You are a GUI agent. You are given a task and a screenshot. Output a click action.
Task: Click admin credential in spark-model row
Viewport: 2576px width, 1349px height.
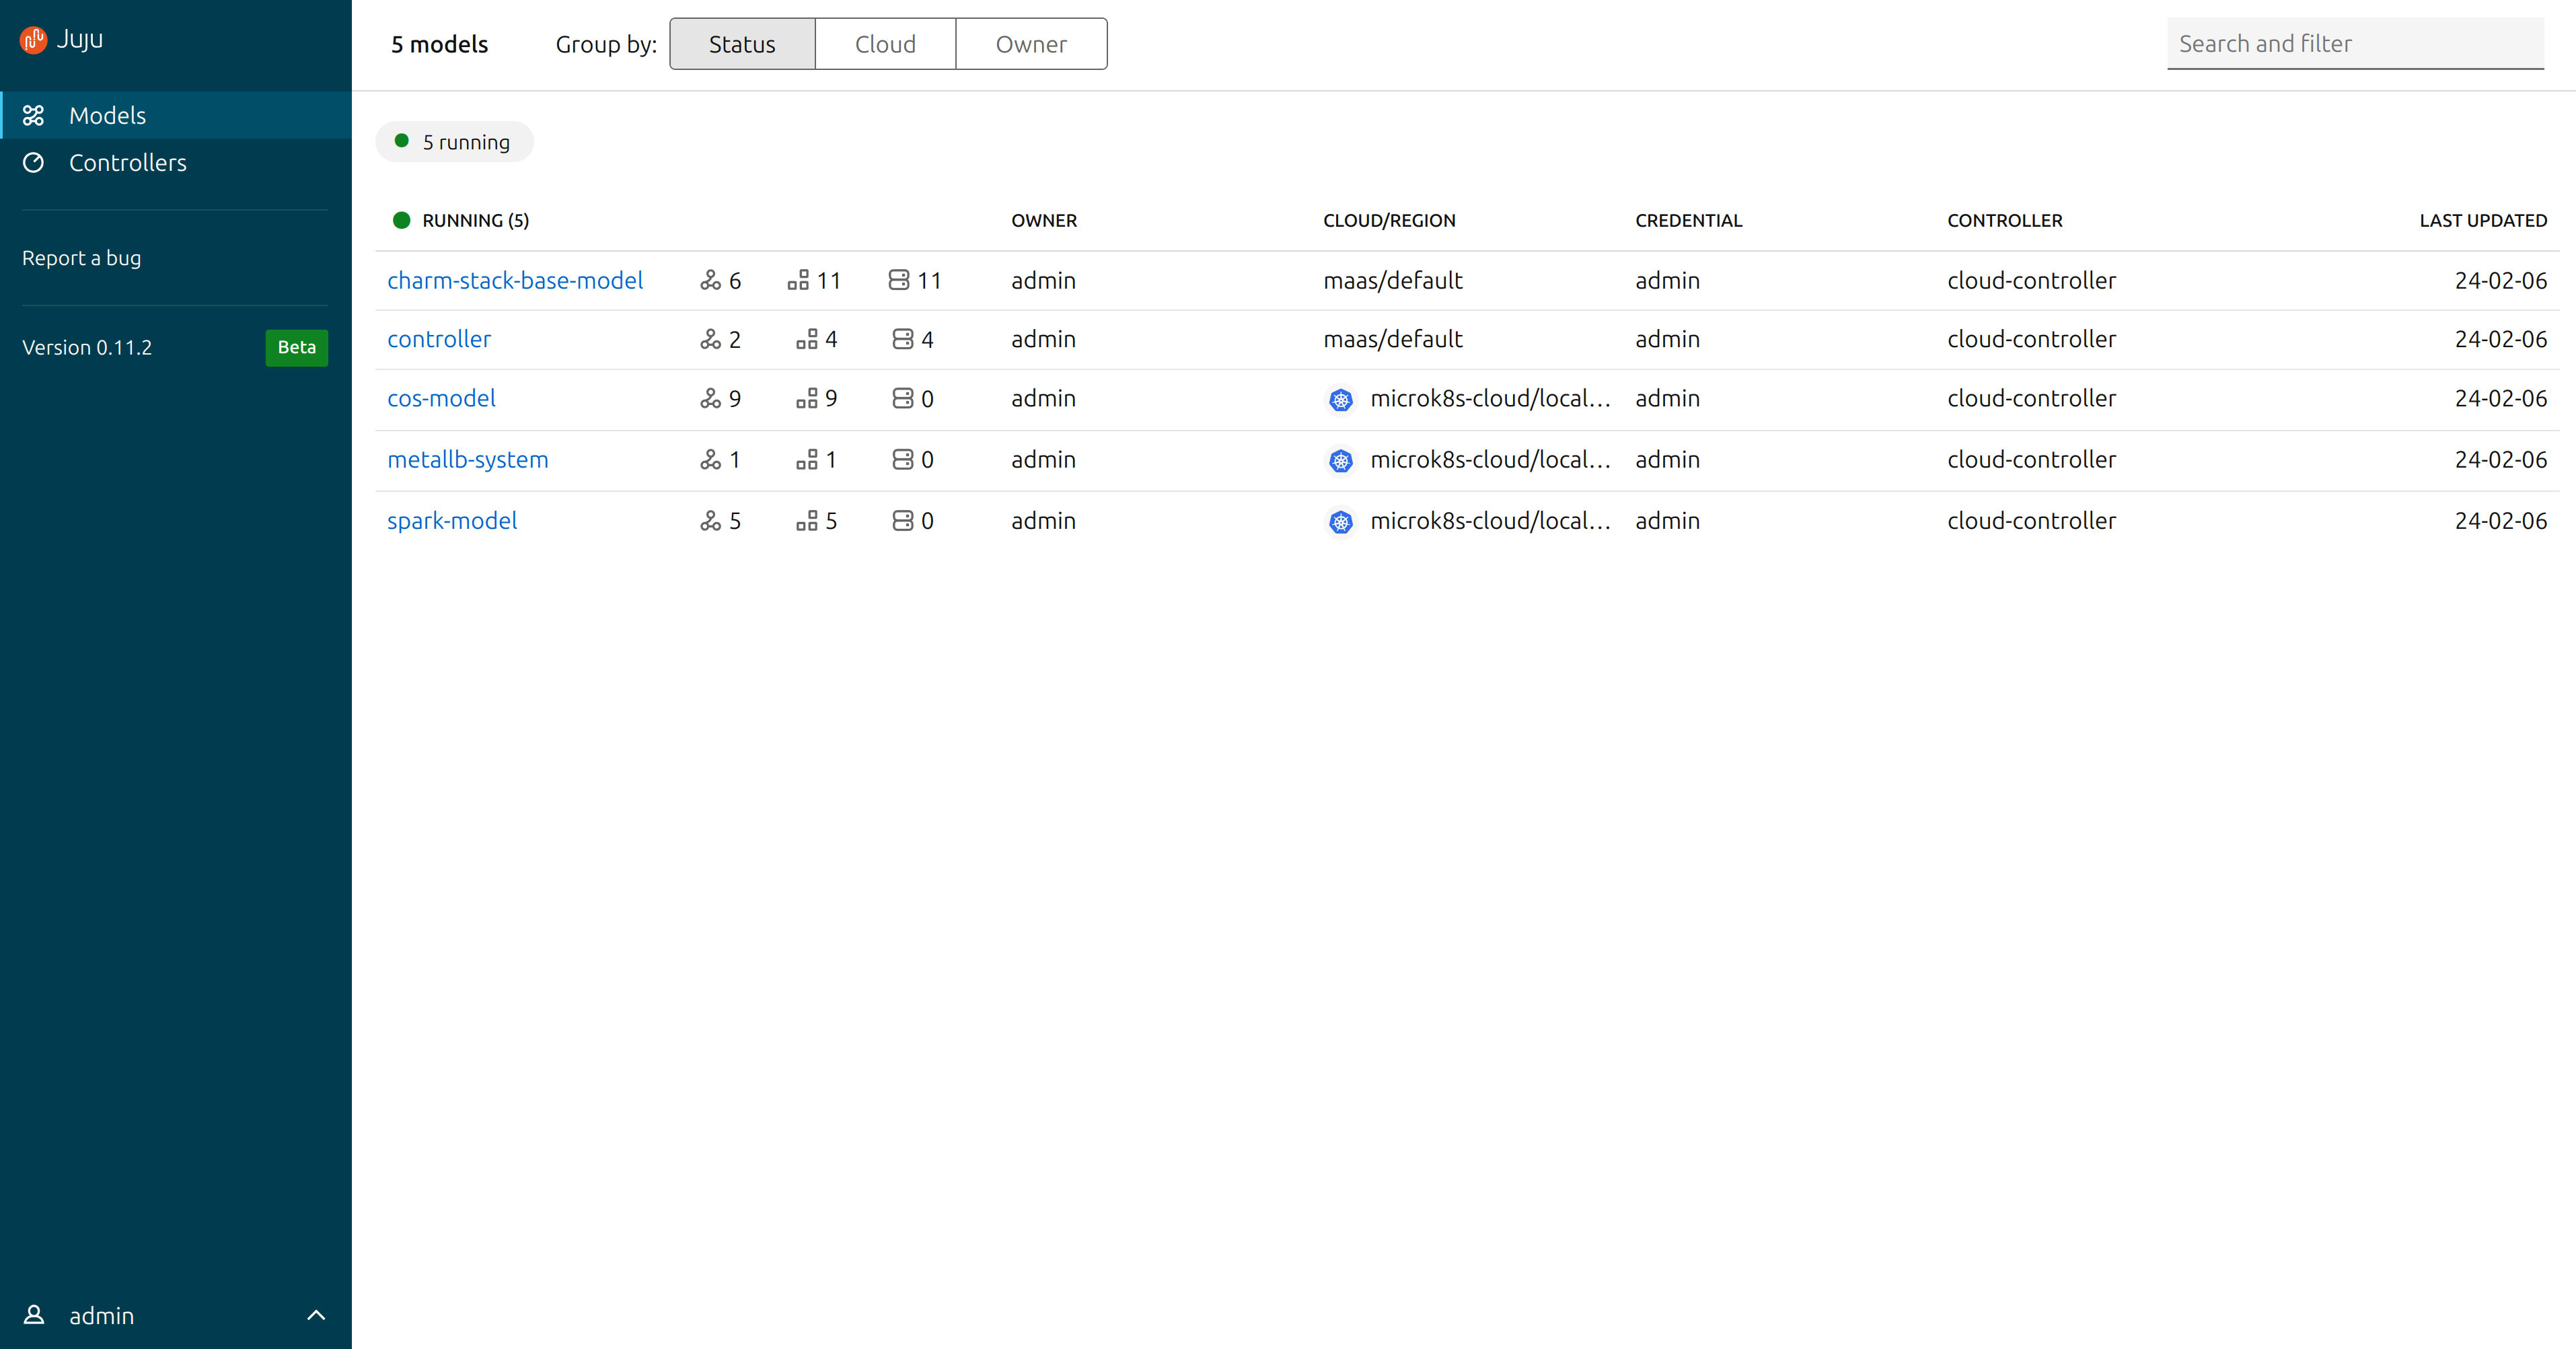[x=1667, y=520]
